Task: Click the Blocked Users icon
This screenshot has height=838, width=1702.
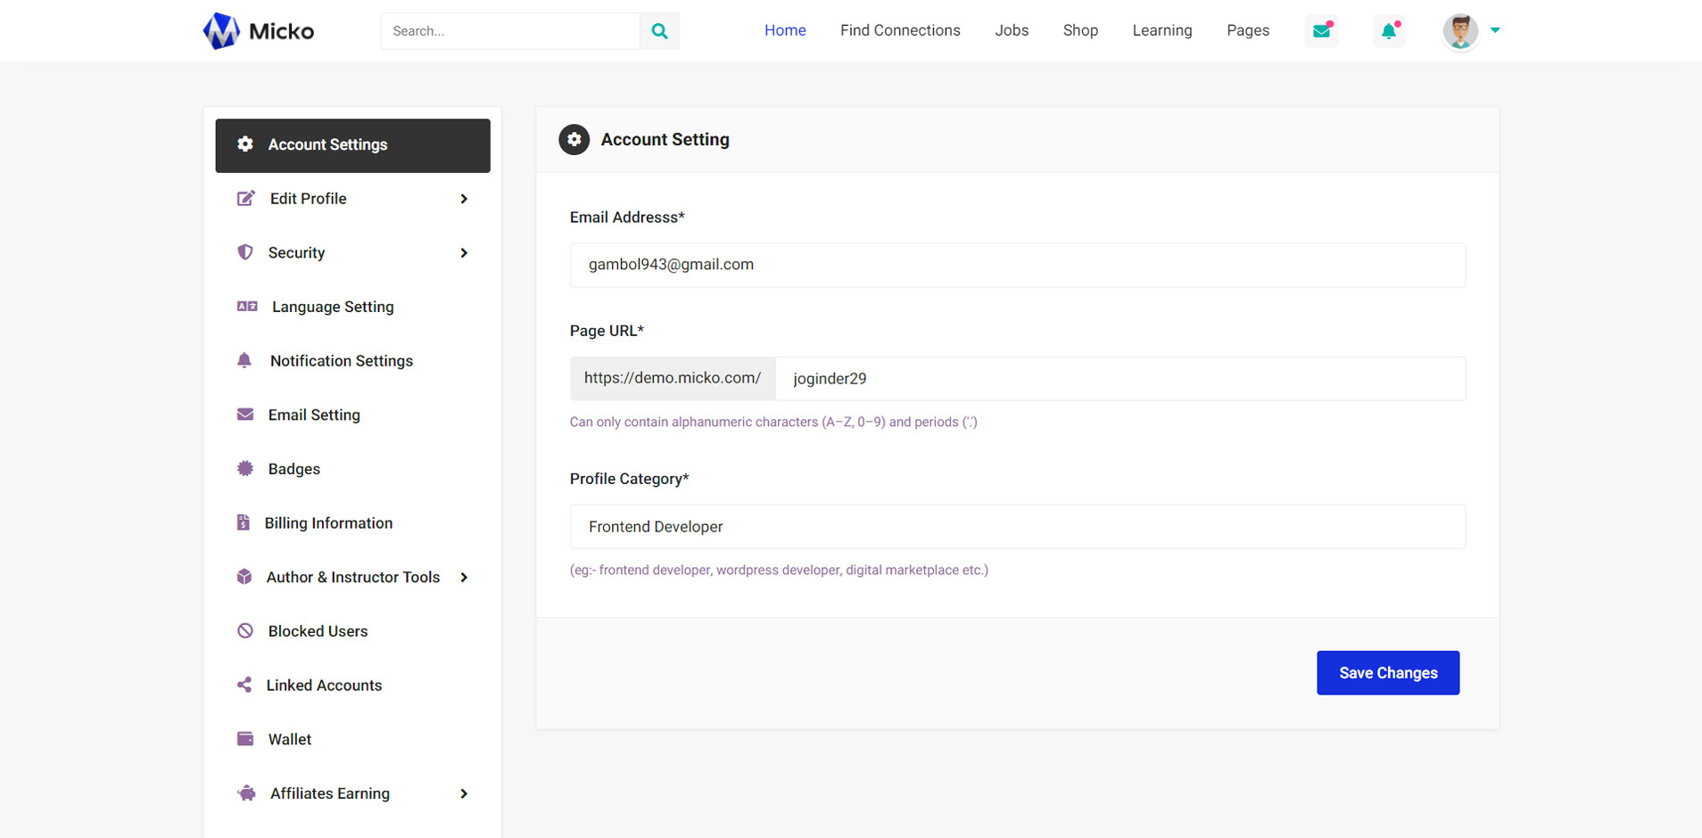Action: pos(245,631)
